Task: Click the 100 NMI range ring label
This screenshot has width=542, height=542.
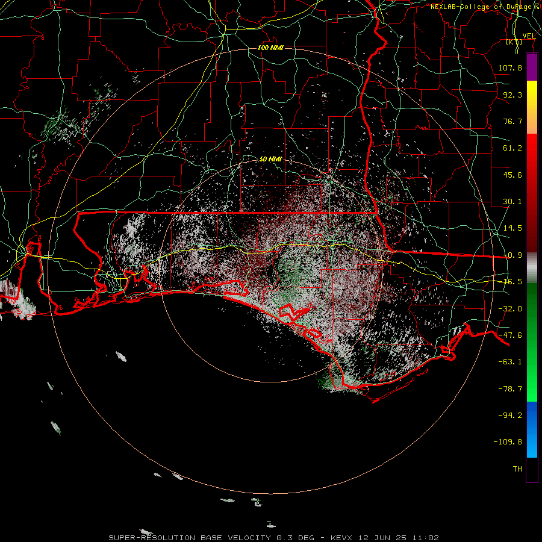Action: coord(270,48)
